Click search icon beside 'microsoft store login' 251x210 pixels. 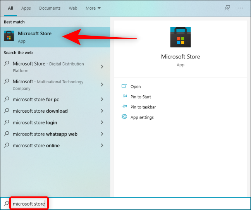(7, 122)
